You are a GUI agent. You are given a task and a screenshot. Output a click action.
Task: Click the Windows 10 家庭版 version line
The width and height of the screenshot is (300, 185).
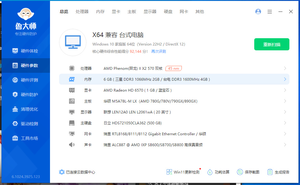pyautogui.click(x=139, y=44)
